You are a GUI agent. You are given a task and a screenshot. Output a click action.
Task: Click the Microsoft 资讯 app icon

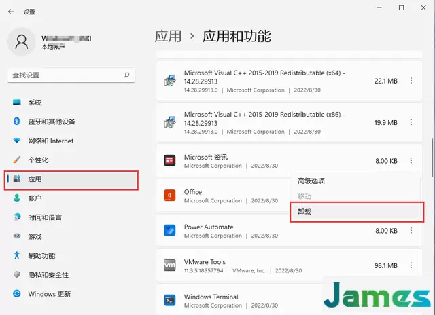coord(169,160)
